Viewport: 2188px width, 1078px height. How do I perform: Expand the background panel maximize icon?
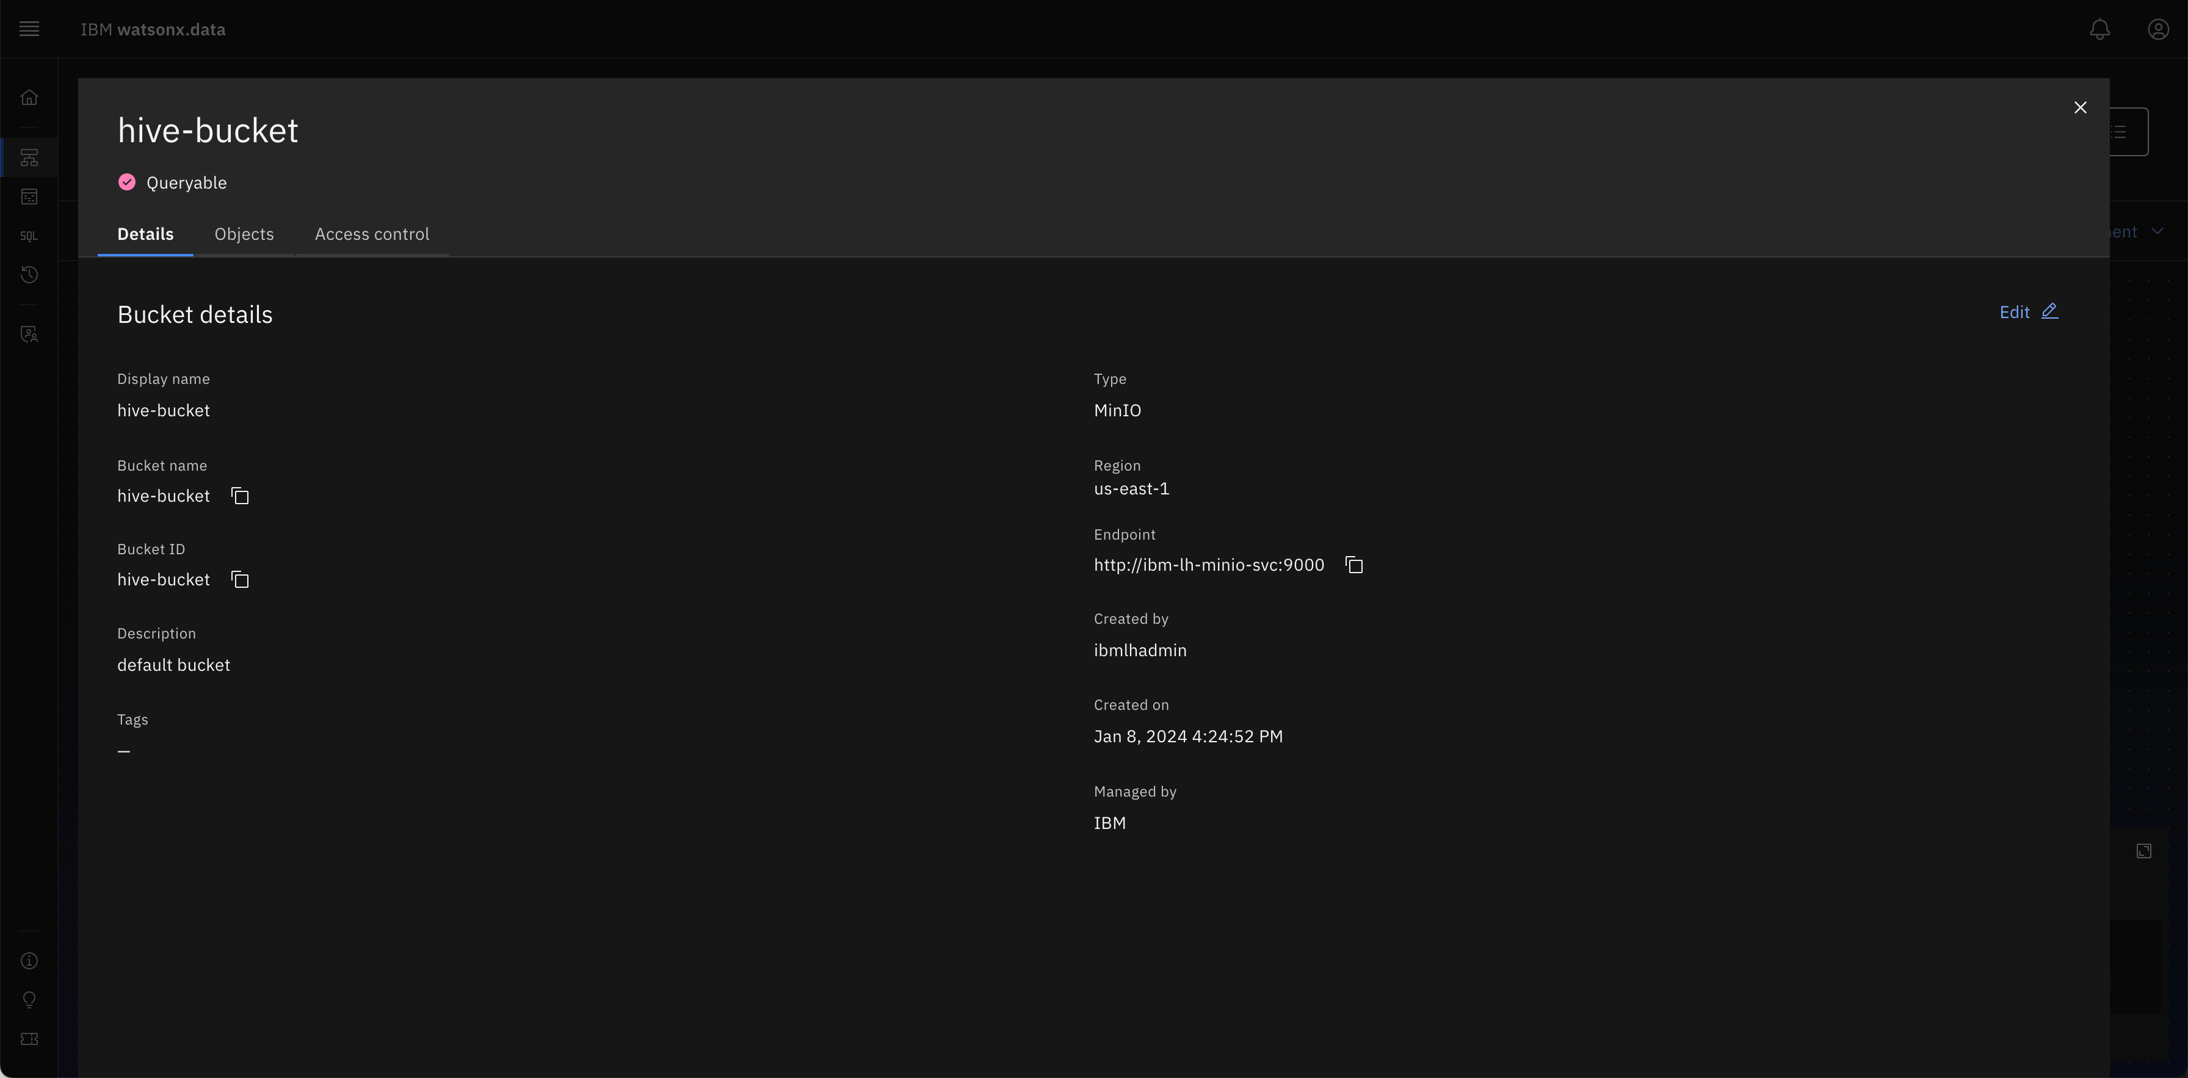[x=2144, y=851]
